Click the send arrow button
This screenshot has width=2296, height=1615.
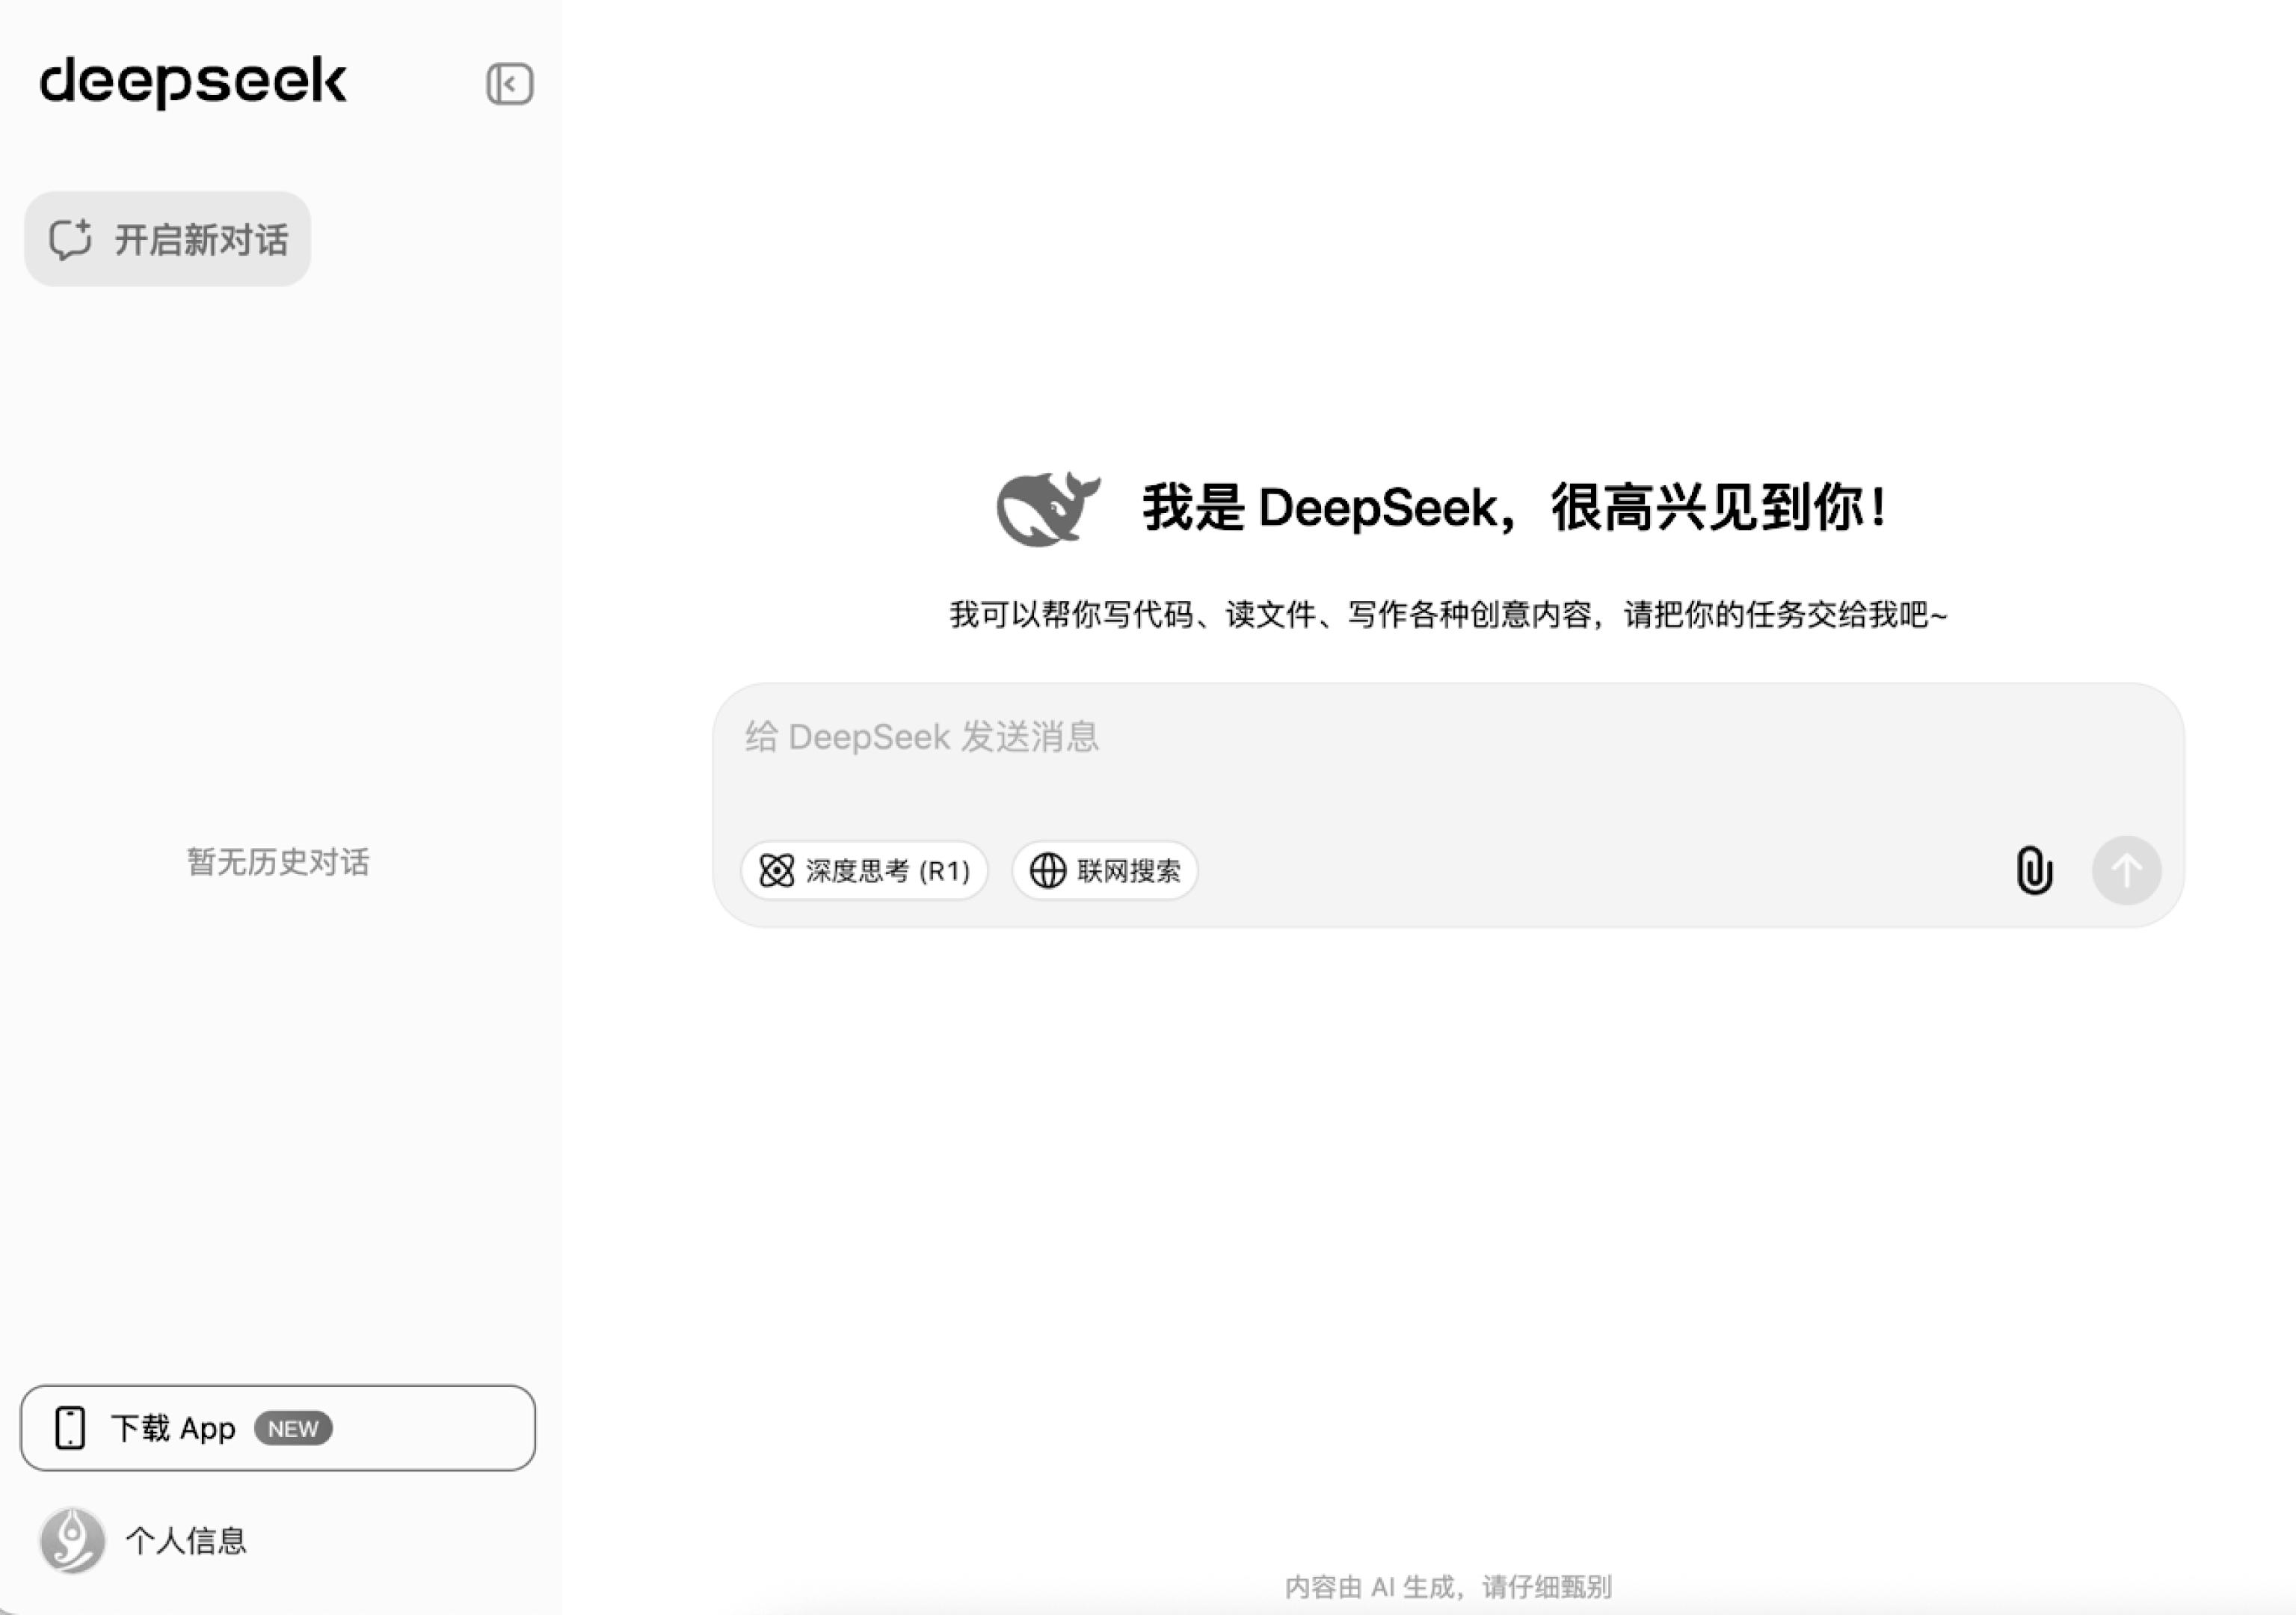(2126, 870)
